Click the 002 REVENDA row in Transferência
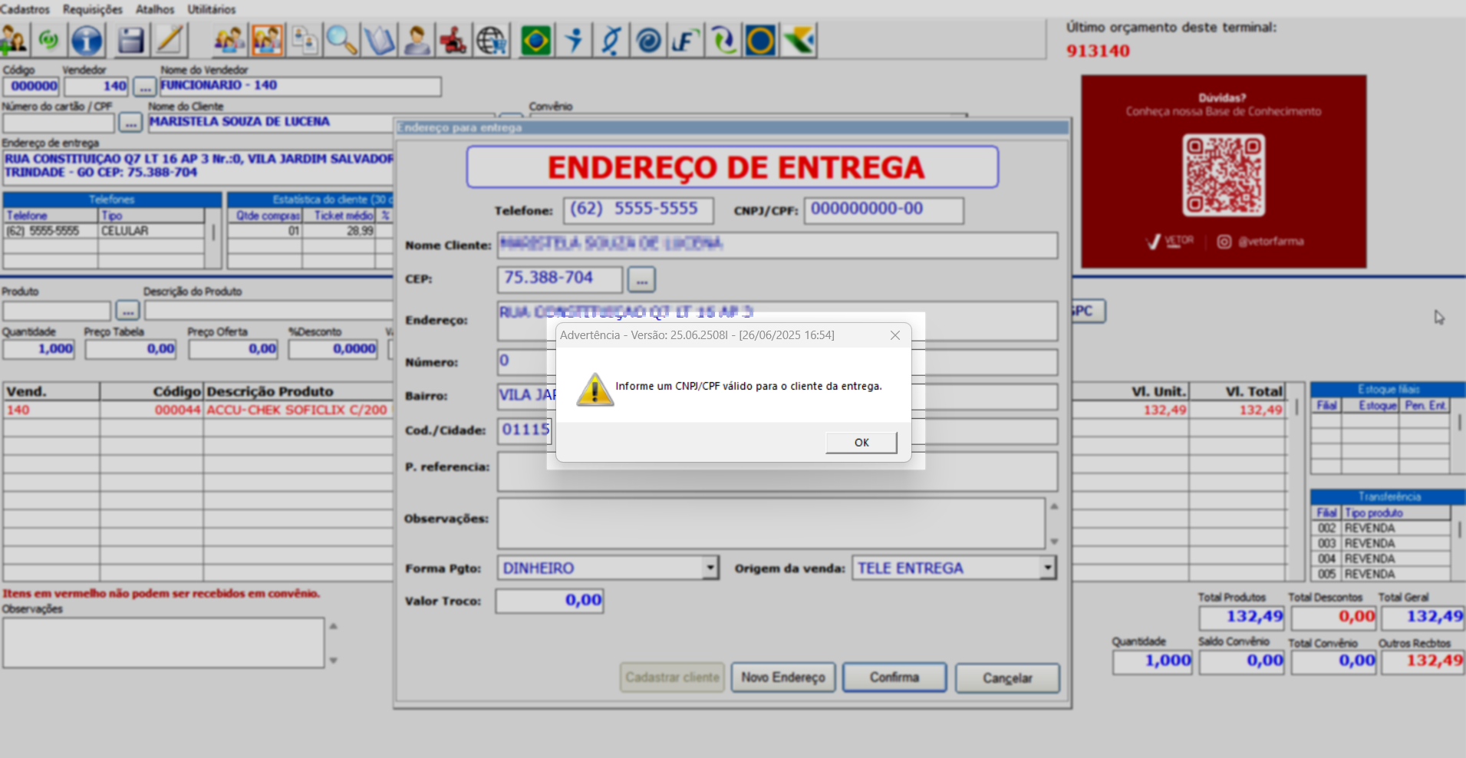This screenshot has height=758, width=1466. [1381, 528]
